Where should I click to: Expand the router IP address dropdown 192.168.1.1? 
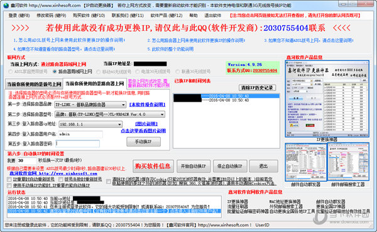tap(119, 124)
